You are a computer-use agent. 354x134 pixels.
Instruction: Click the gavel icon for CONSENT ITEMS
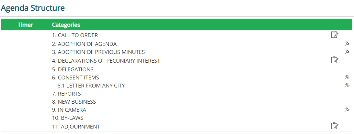(x=347, y=77)
